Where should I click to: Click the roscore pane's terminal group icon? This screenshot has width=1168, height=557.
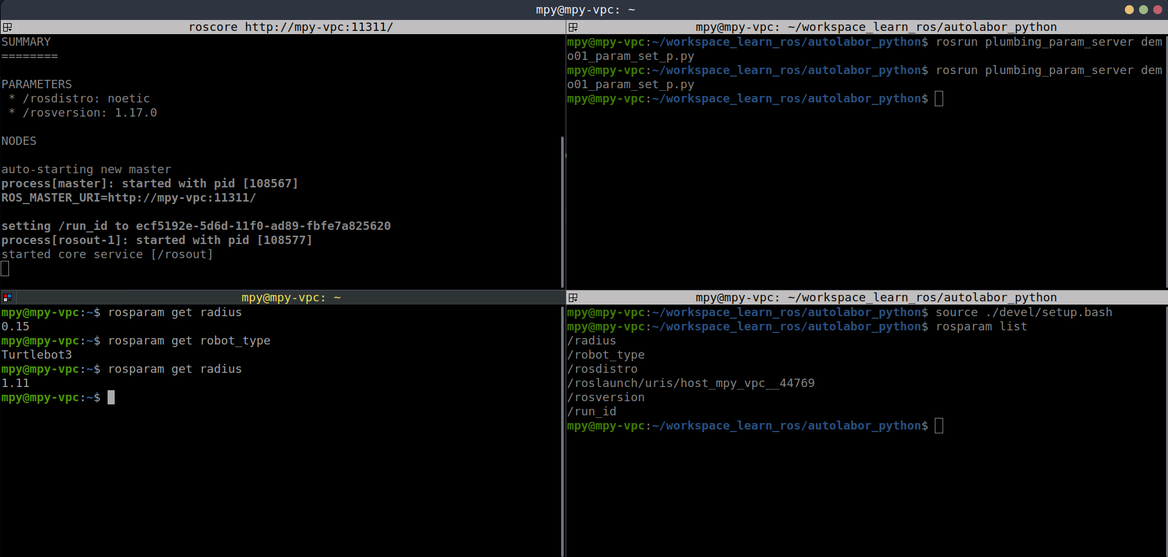(7, 27)
